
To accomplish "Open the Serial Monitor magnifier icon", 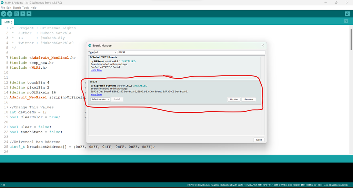I will (347, 14).
